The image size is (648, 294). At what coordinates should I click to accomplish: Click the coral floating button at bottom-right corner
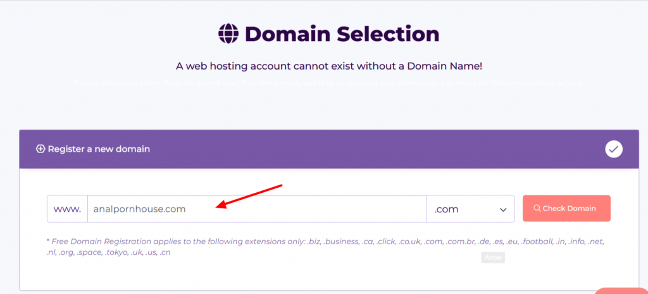tap(623, 291)
